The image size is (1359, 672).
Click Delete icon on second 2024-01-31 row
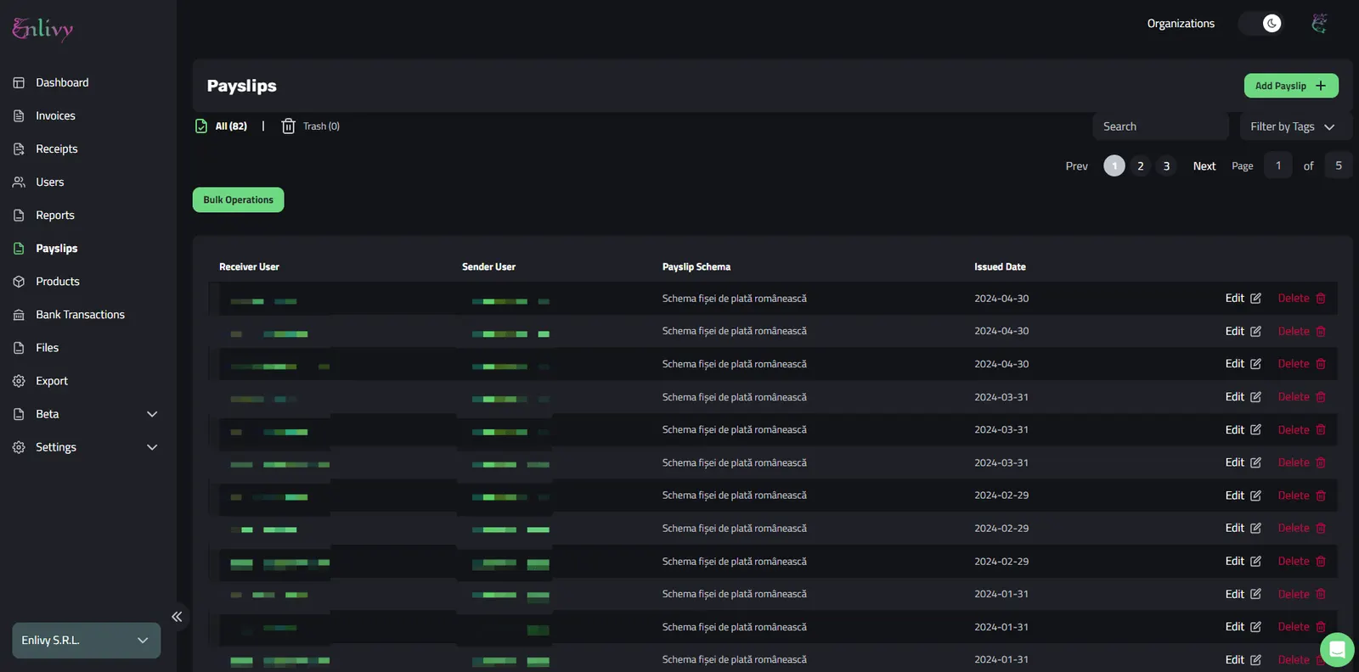[1321, 626]
